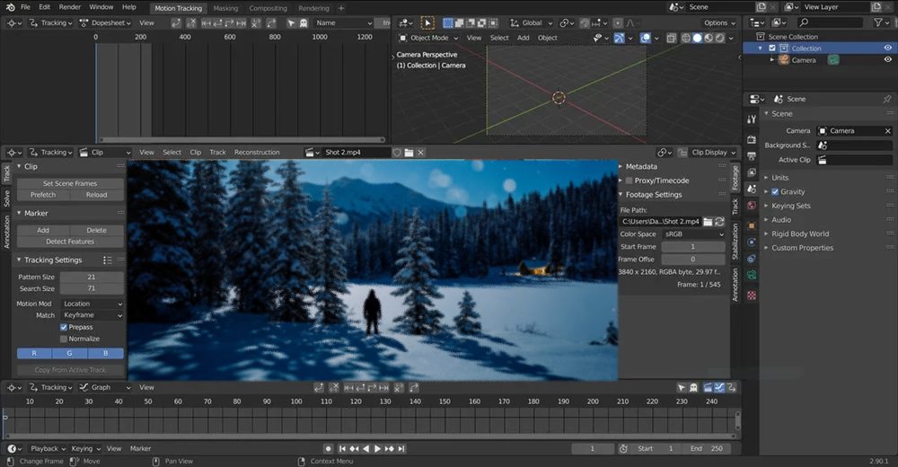
Task: Open Tool properties tab icon
Action: pyautogui.click(x=752, y=119)
